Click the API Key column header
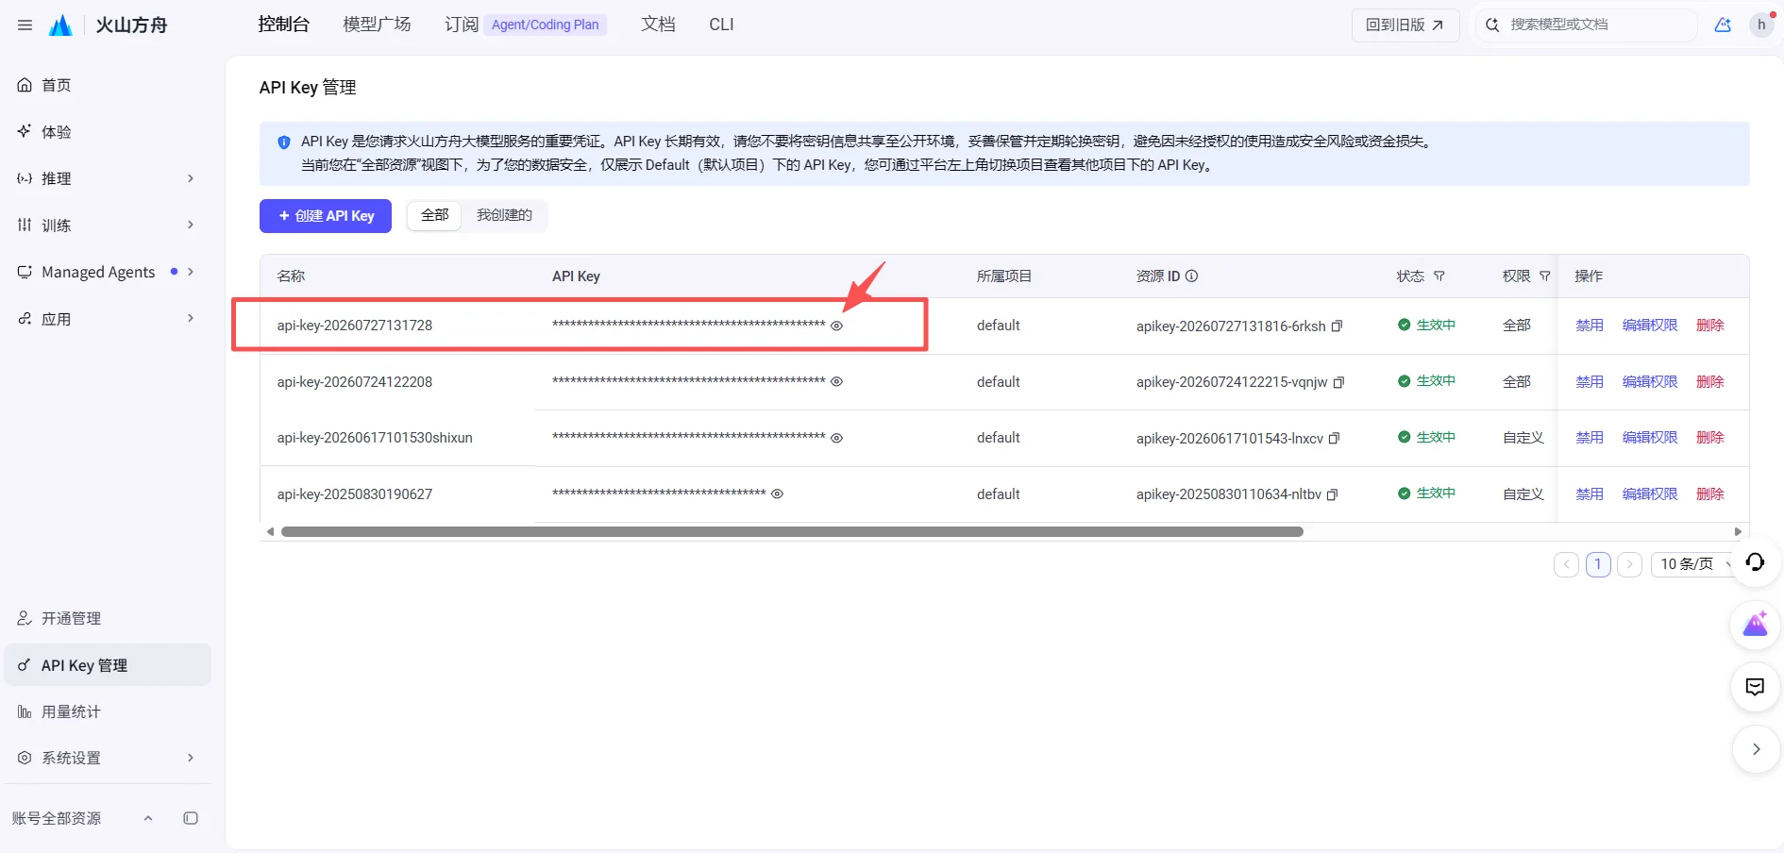Screen dimensions: 1784x853 tap(576, 276)
